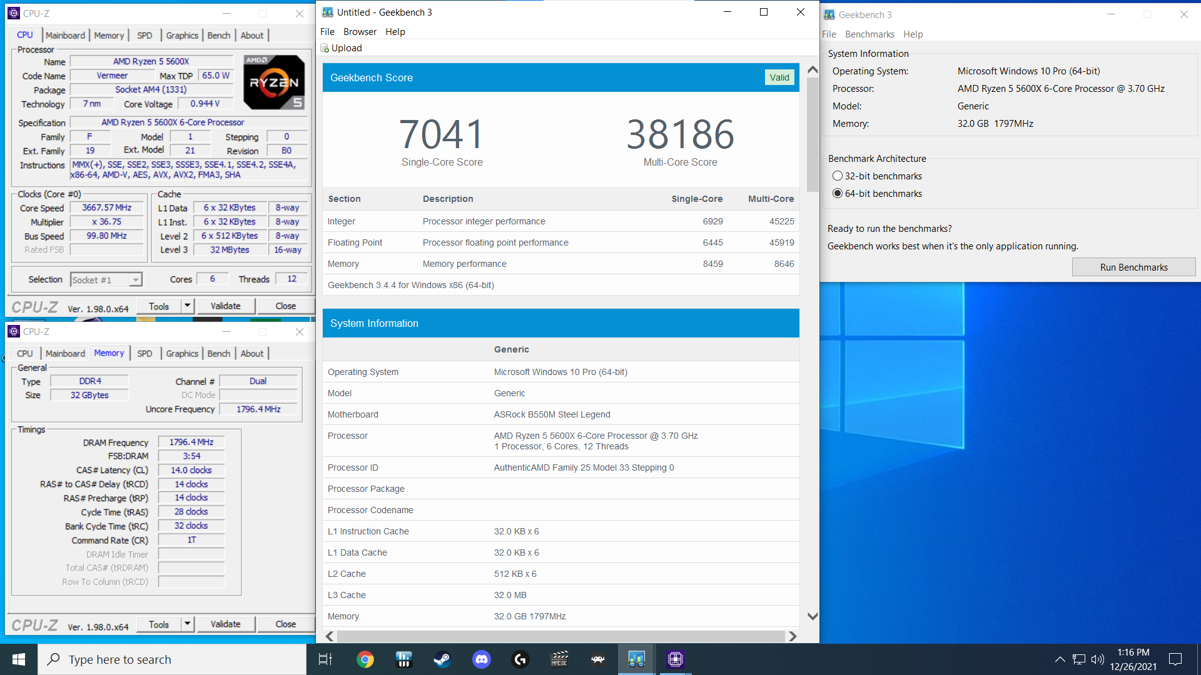Screen dimensions: 1201x675
Task: Open Task View from the taskbar
Action: pyautogui.click(x=325, y=659)
